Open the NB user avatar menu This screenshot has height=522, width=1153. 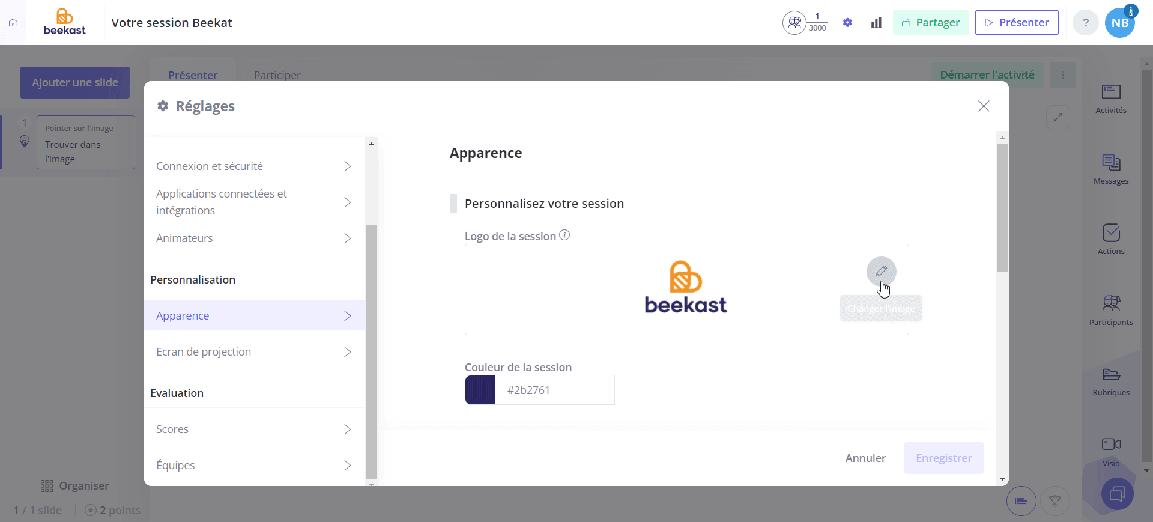[x=1120, y=23]
